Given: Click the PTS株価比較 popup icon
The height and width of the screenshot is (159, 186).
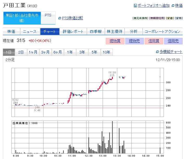Looking at the screenshot, I should pyautogui.click(x=60, y=18).
